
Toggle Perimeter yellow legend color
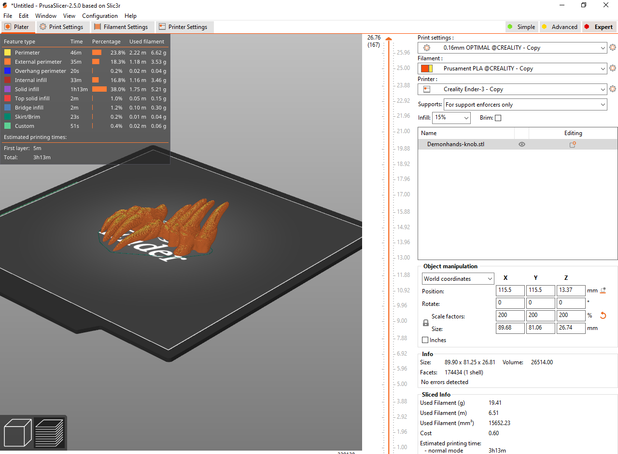[7, 53]
